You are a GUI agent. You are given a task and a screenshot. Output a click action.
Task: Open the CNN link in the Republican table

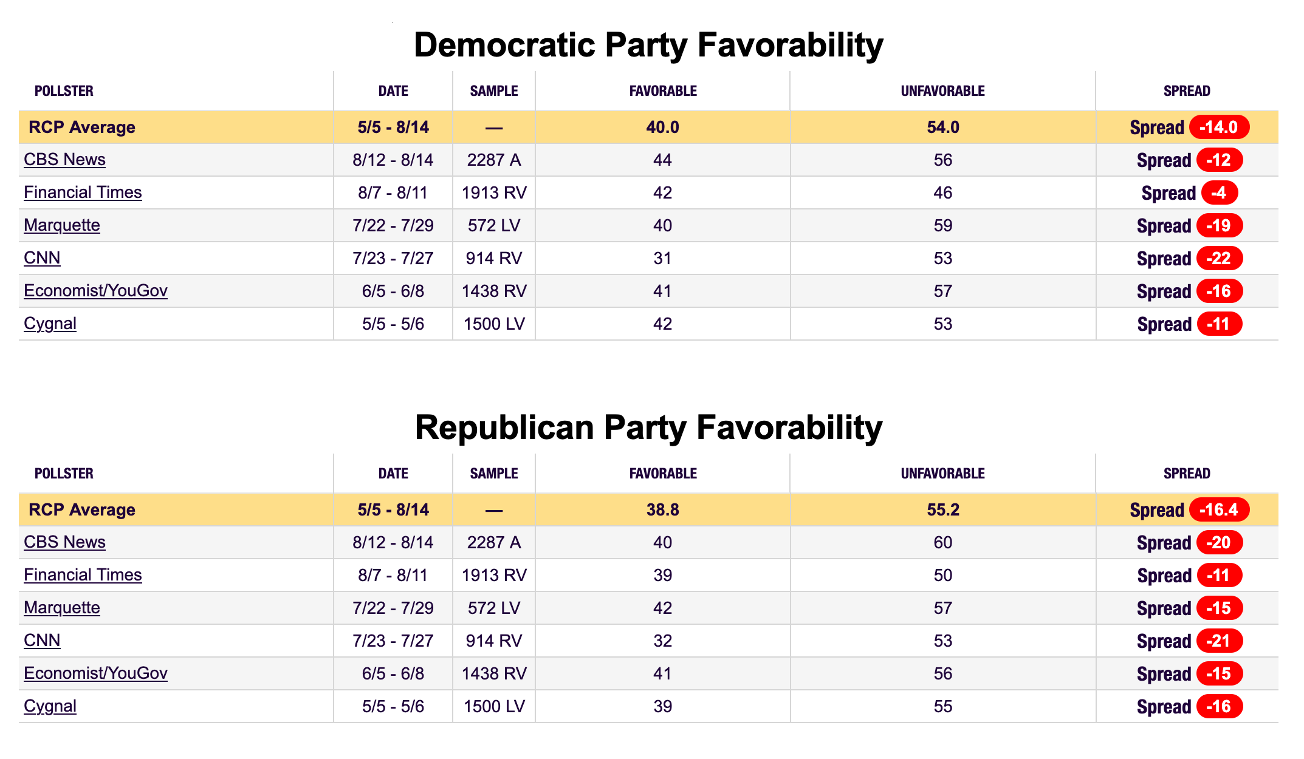pos(42,641)
